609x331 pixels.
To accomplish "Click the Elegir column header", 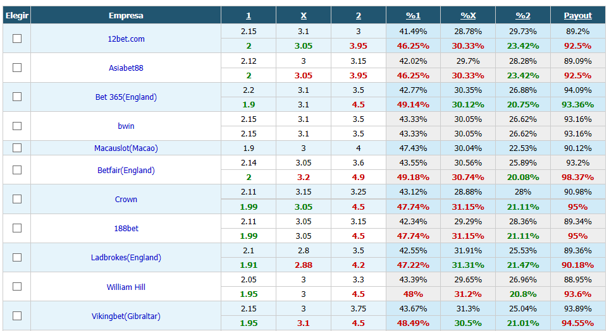I will coord(17,16).
